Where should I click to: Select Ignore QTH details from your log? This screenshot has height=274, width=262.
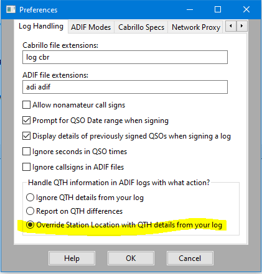30,198
